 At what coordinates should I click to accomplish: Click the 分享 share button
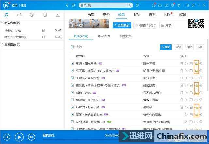pos(166,25)
